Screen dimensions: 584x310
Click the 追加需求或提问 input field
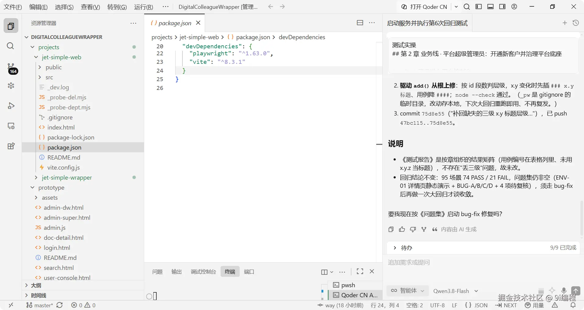(482, 263)
